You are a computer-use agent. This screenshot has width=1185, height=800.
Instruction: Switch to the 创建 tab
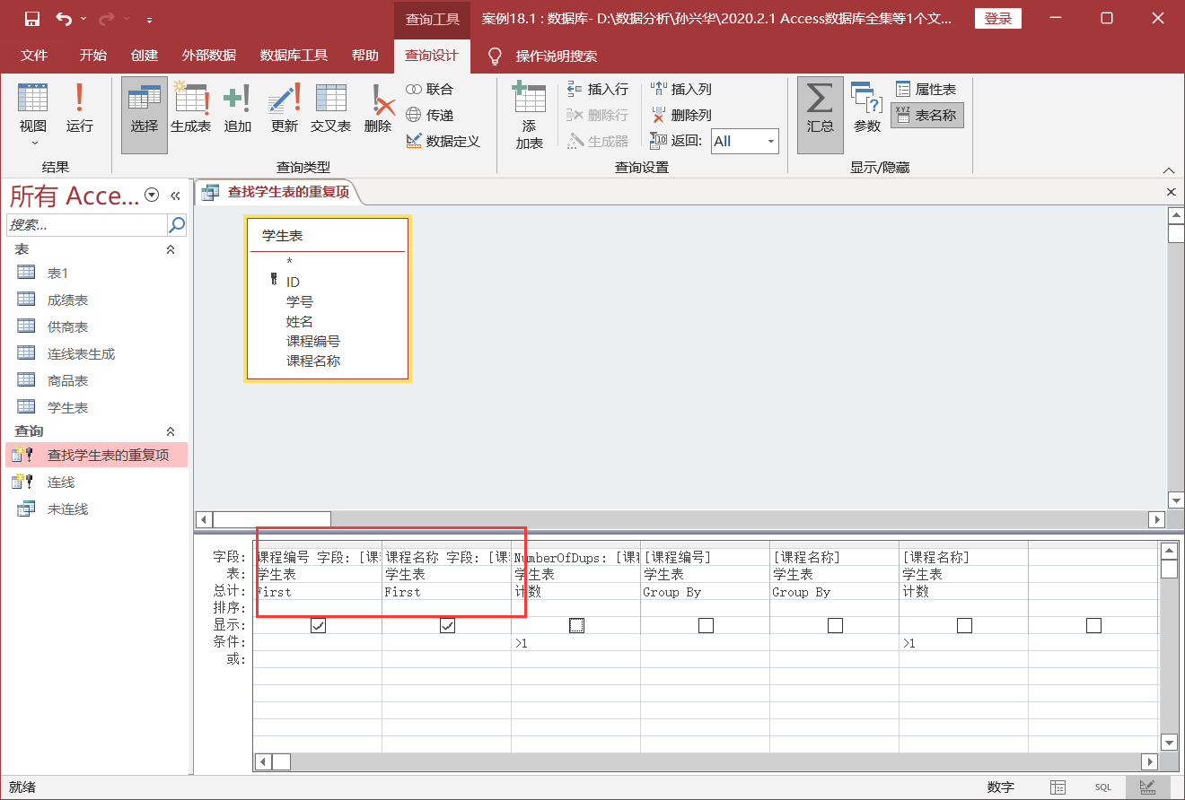(x=145, y=56)
